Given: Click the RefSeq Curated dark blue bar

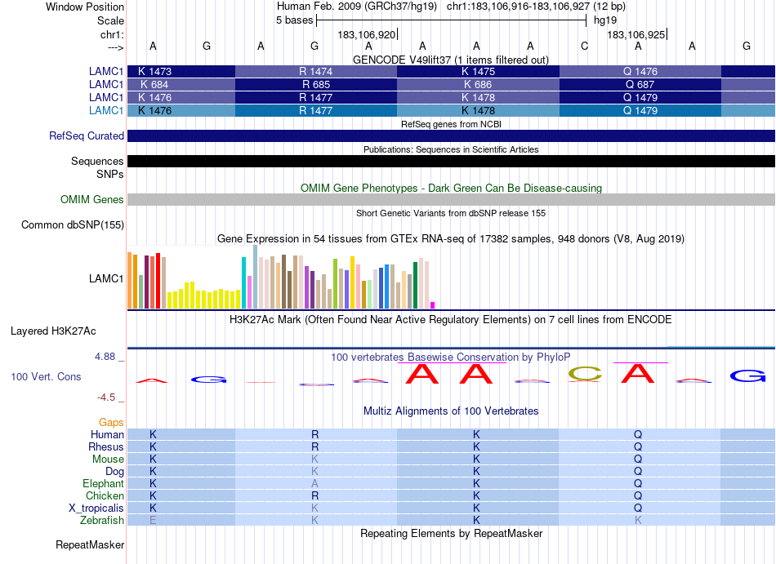Looking at the screenshot, I should (x=452, y=136).
